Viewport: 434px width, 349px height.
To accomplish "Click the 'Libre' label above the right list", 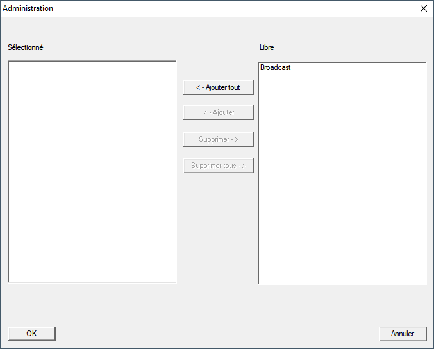I will (x=267, y=47).
